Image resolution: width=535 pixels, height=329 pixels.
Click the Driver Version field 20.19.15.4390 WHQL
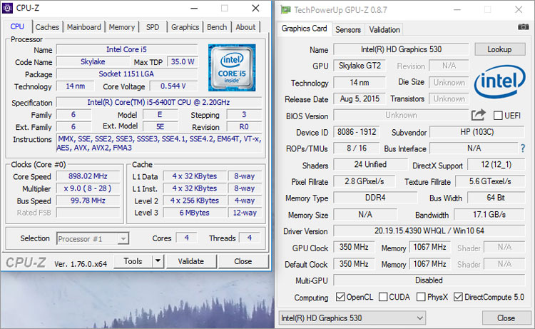[x=429, y=231]
